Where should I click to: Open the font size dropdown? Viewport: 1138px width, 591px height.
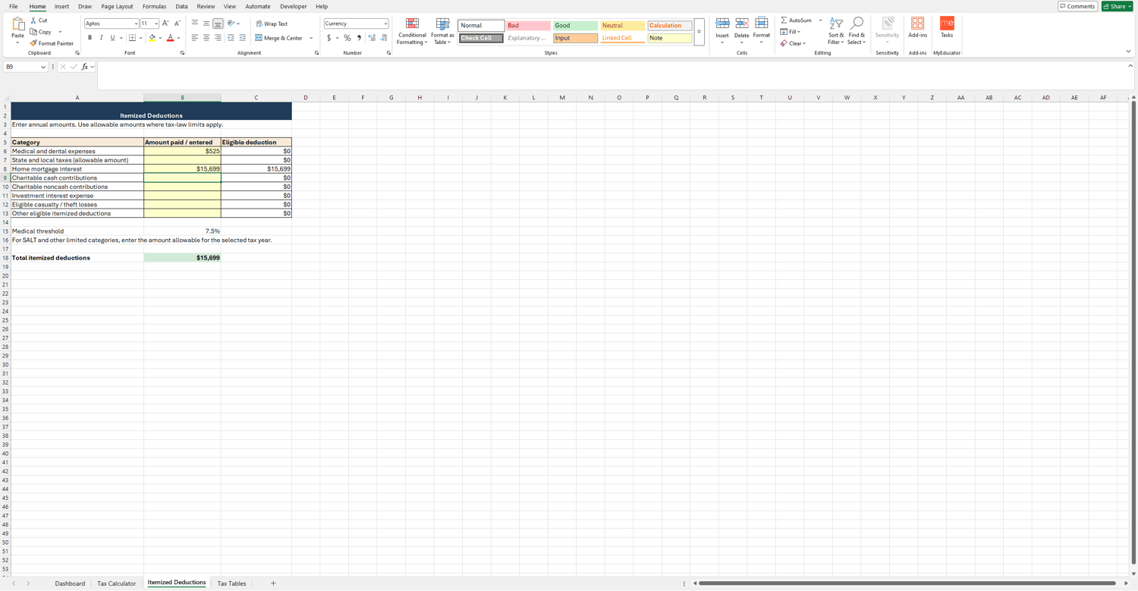(x=156, y=24)
